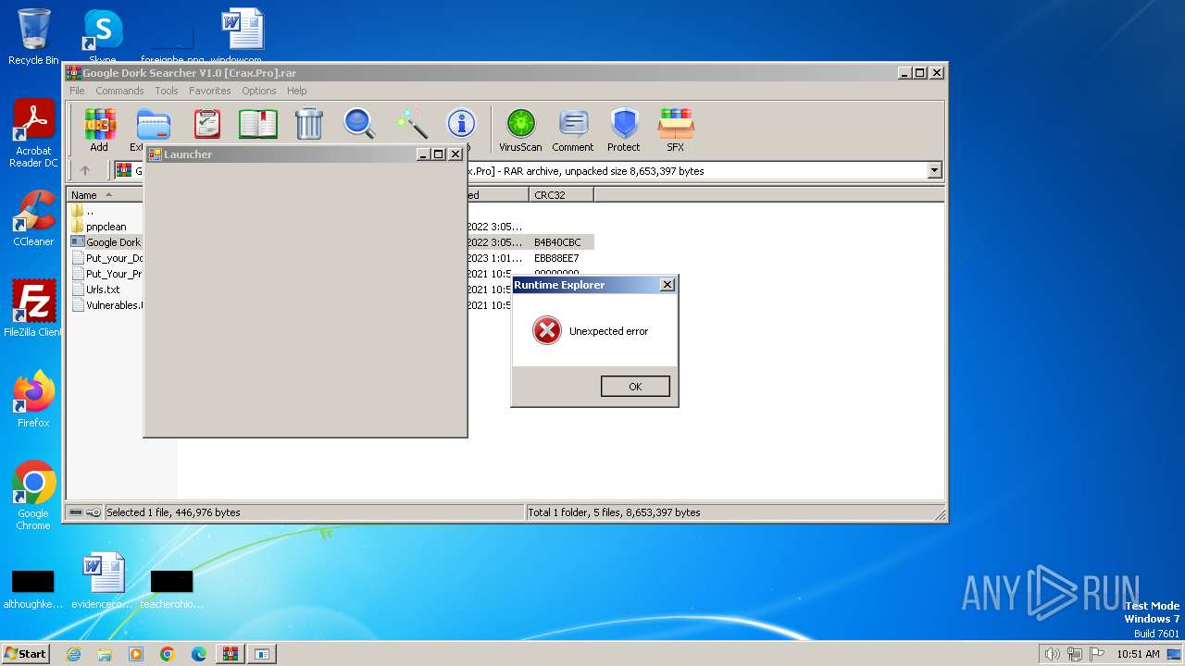Click the EBB88EE7 CRC32 value
Viewport: 1185px width, 666px height.
pos(556,258)
